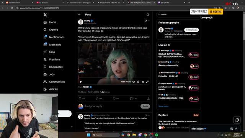Like the post with heart icon

click(x=116, y=99)
